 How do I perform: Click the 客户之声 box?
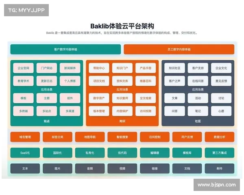click(x=174, y=81)
